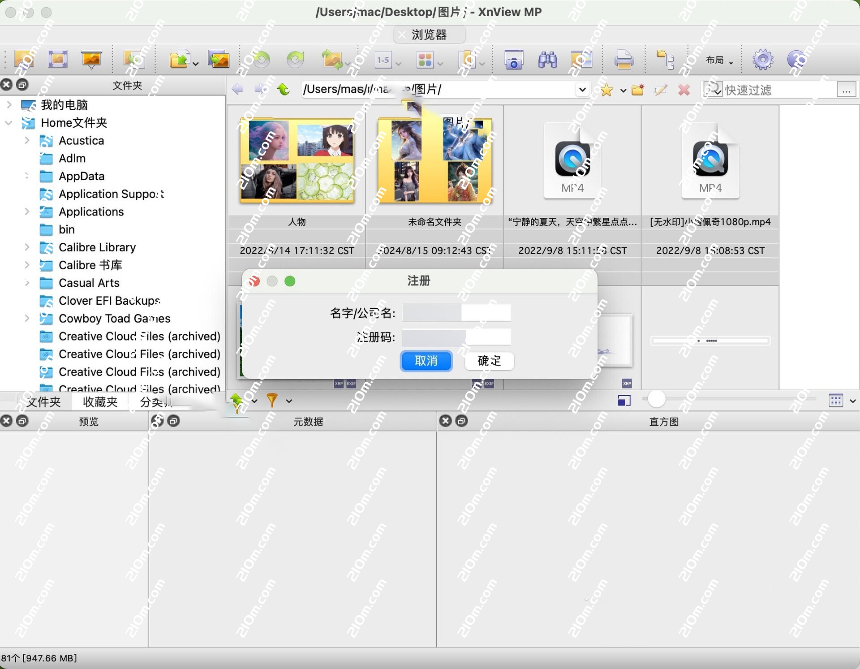860x669 pixels.
Task: Switch to the 收藏夹 tab
Action: click(x=100, y=401)
